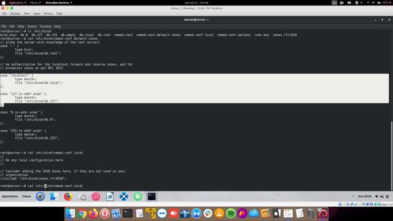The width and height of the screenshot is (393, 221).
Task: Open the yellow puzzle-piece app in the dock
Action: 150,214
